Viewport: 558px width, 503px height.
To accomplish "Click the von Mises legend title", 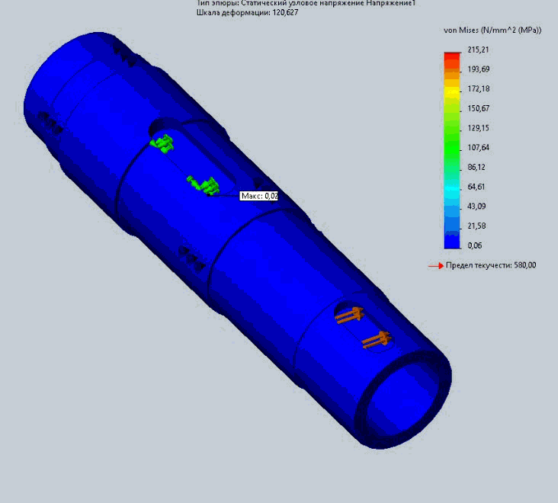I will (492, 30).
